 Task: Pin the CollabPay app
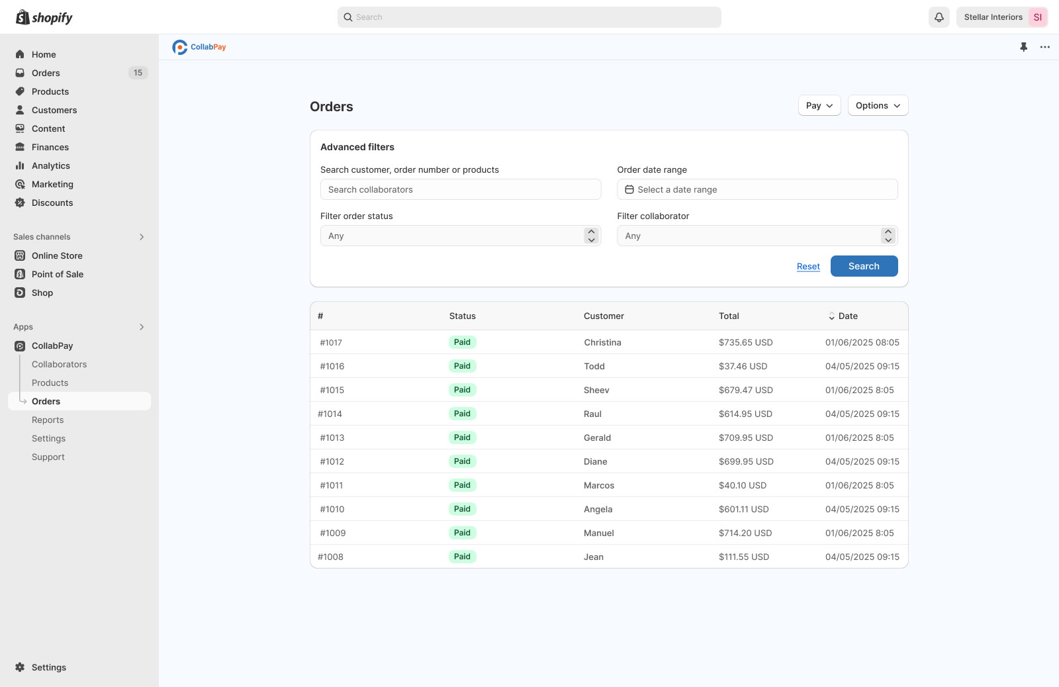pos(1023,47)
